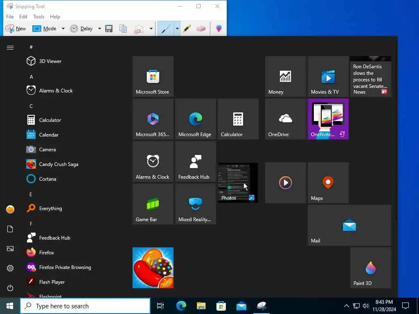Open Documents from Start sidebar
The width and height of the screenshot is (419, 314).
[10, 229]
